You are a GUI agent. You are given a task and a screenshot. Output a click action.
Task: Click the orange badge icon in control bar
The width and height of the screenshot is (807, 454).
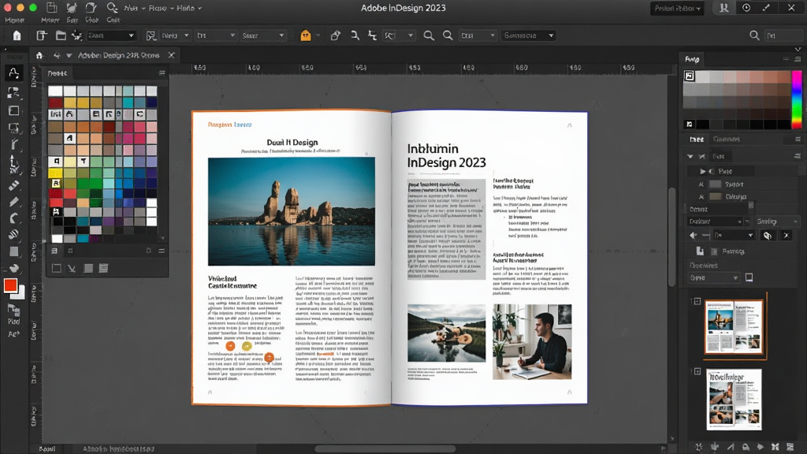[306, 35]
